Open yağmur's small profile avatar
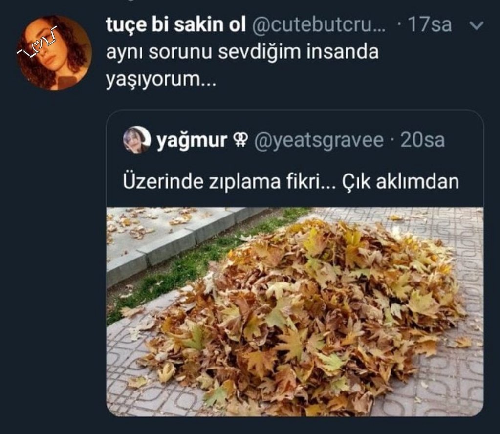 click(137, 140)
